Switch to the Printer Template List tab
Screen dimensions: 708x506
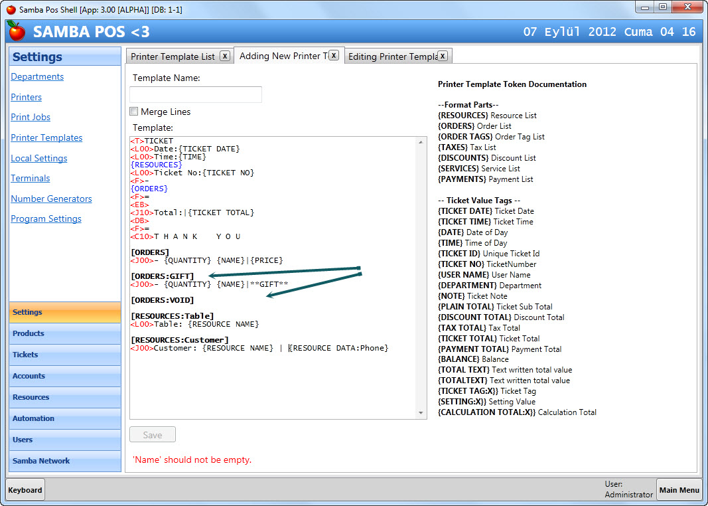pos(173,56)
